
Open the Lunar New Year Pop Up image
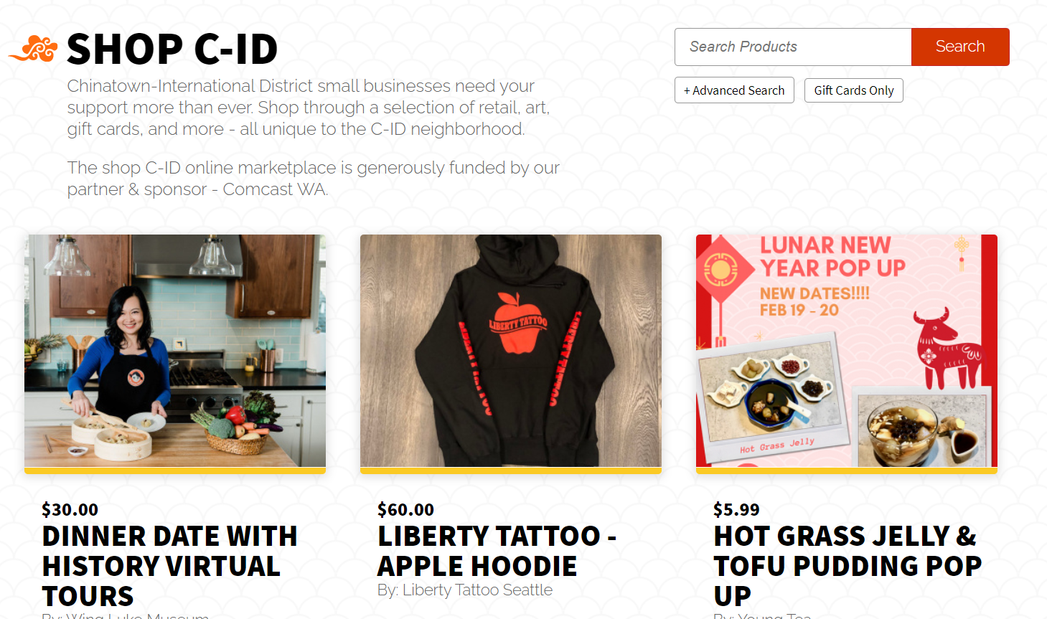coord(847,351)
